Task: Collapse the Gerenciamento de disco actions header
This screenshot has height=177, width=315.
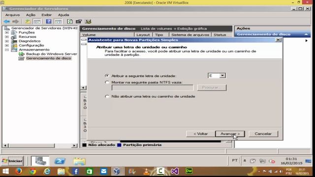Action: (x=306, y=34)
